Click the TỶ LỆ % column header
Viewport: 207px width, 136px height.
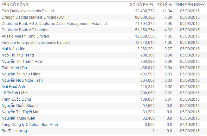click(x=165, y=5)
